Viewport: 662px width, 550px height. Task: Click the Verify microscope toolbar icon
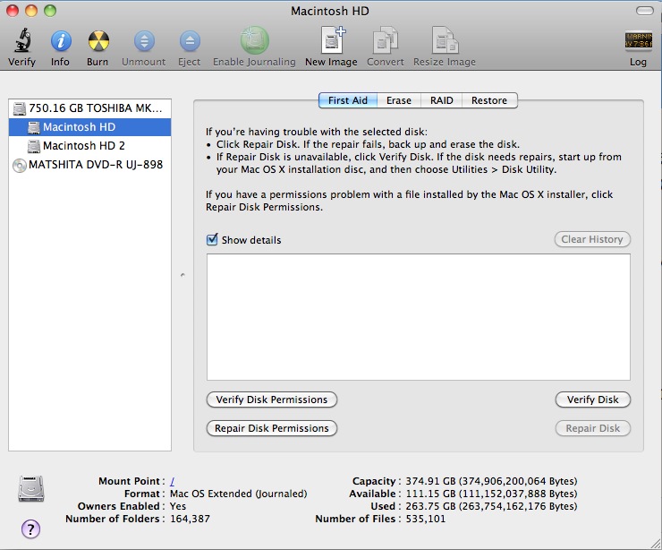tap(22, 41)
